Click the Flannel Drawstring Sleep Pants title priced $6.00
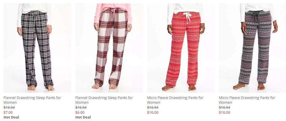The image size is (286, 121). [104, 100]
